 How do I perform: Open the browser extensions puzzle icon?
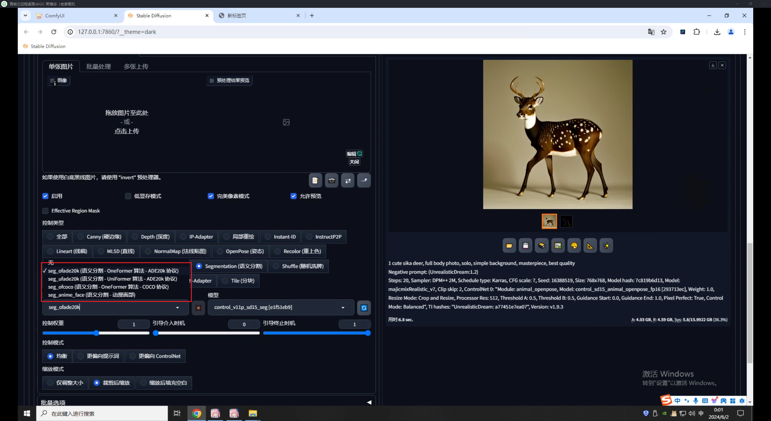[x=697, y=32]
